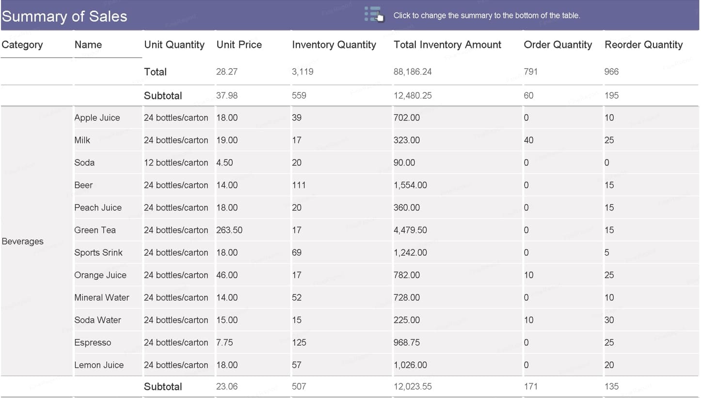701x398 pixels.
Task: Click the total inventory amount 88,186.24
Action: (413, 72)
